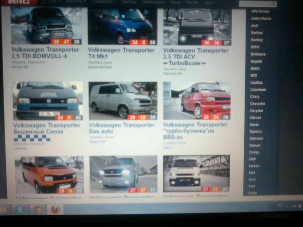Select Dodge in brand list
Image resolution: width=303 pixels, height=227 pixels.
tap(254, 152)
